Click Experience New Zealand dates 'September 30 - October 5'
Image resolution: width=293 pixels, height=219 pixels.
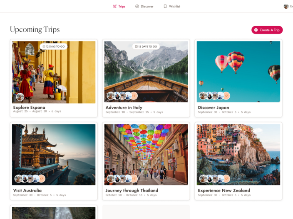[x=217, y=195]
